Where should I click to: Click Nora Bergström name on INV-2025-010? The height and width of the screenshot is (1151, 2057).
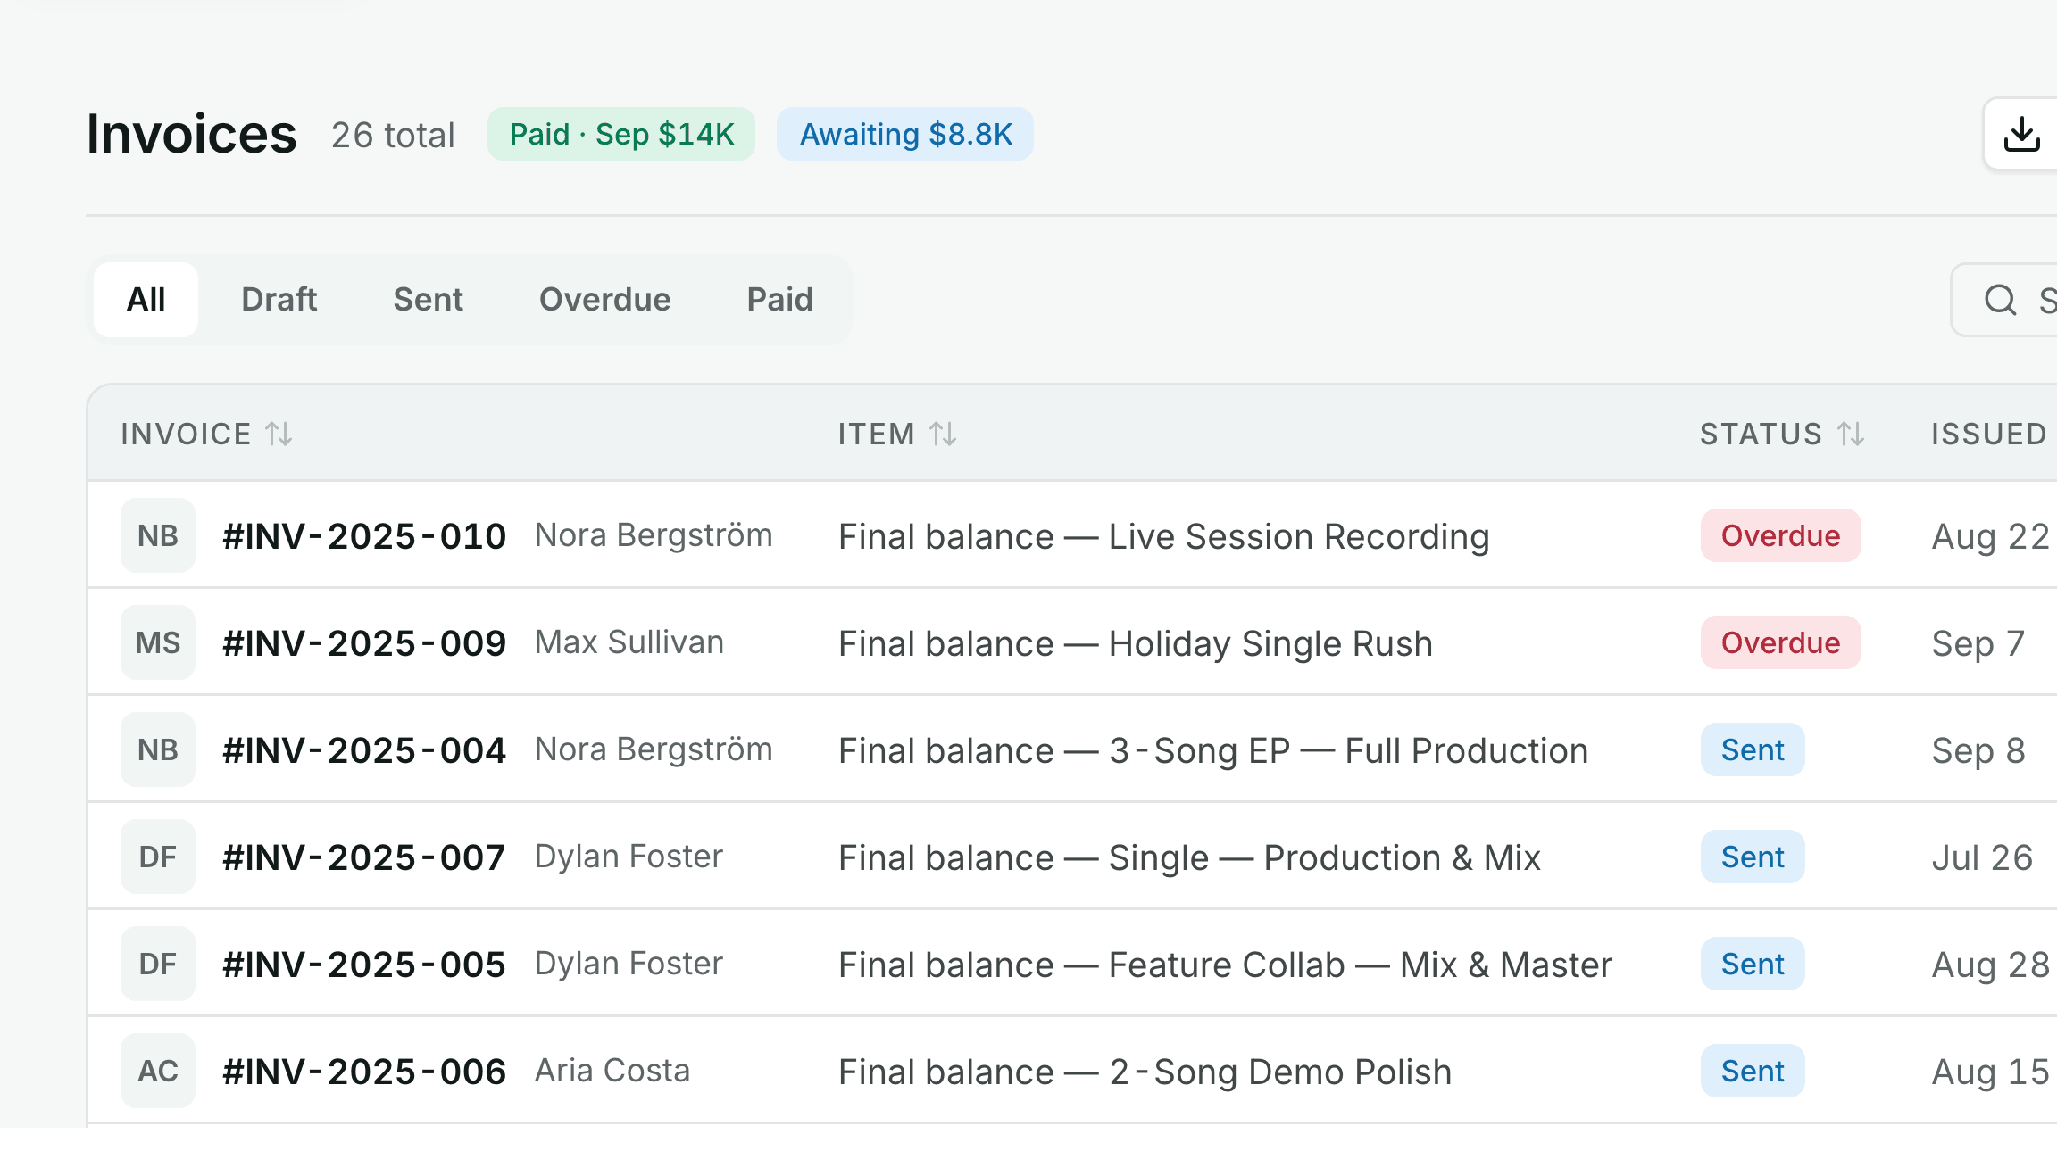tap(654, 536)
